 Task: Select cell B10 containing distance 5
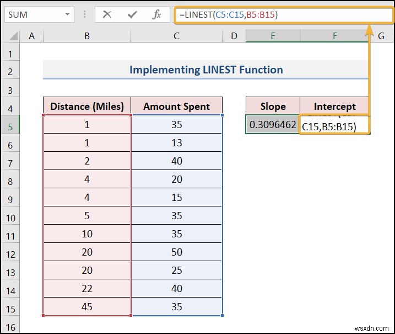tap(87, 216)
